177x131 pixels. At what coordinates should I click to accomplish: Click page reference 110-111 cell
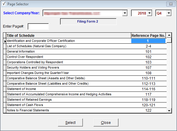[148, 78]
